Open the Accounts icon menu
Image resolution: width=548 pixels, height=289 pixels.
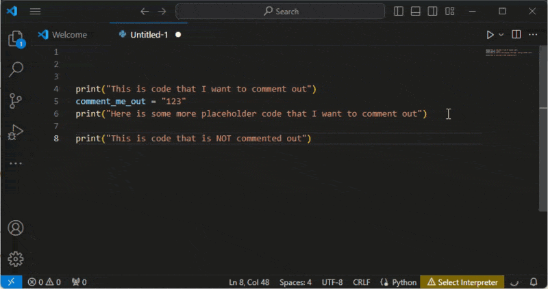point(15,228)
